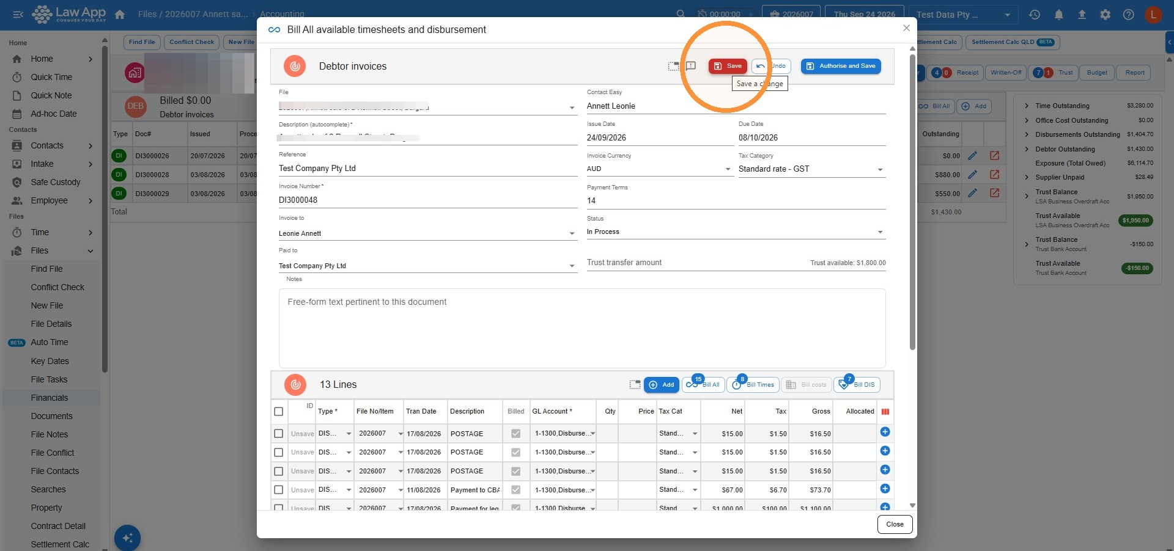
Task: Open the notifications bell icon
Action: click(x=1058, y=15)
